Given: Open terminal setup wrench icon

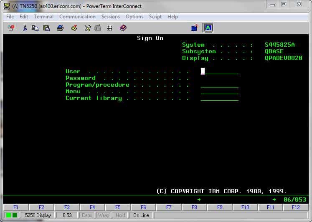Looking at the screenshot, I should point(87,28).
